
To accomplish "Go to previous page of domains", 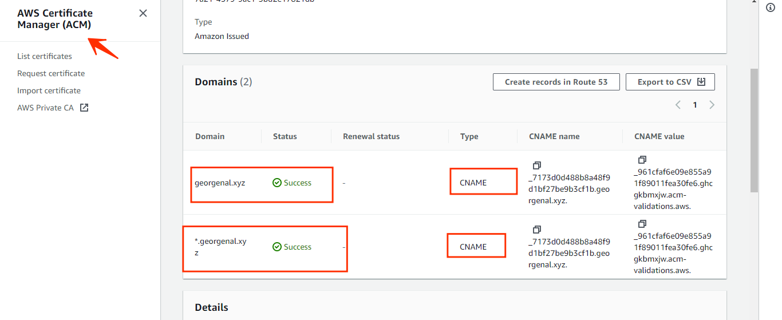I will [678, 105].
